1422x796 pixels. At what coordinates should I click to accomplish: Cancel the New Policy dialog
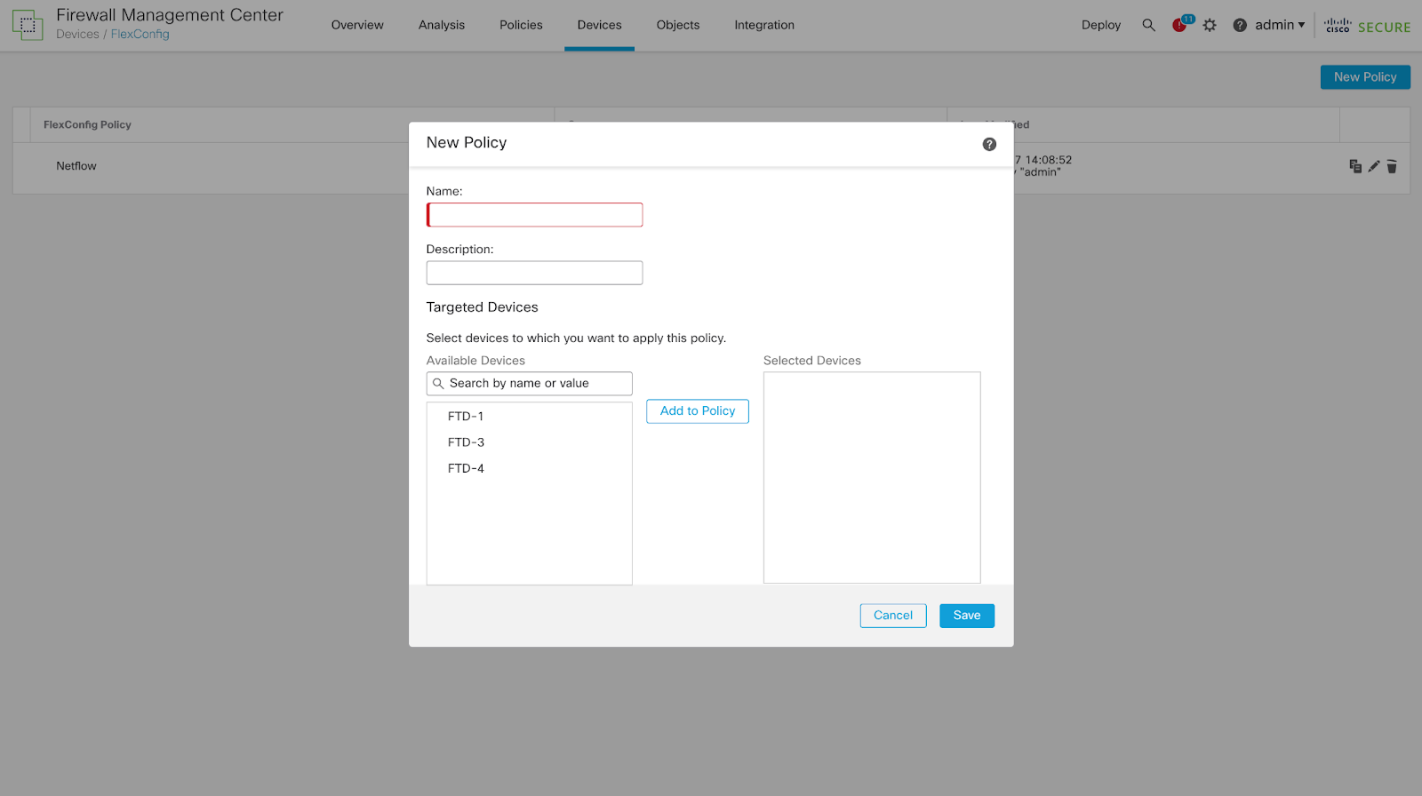(893, 616)
